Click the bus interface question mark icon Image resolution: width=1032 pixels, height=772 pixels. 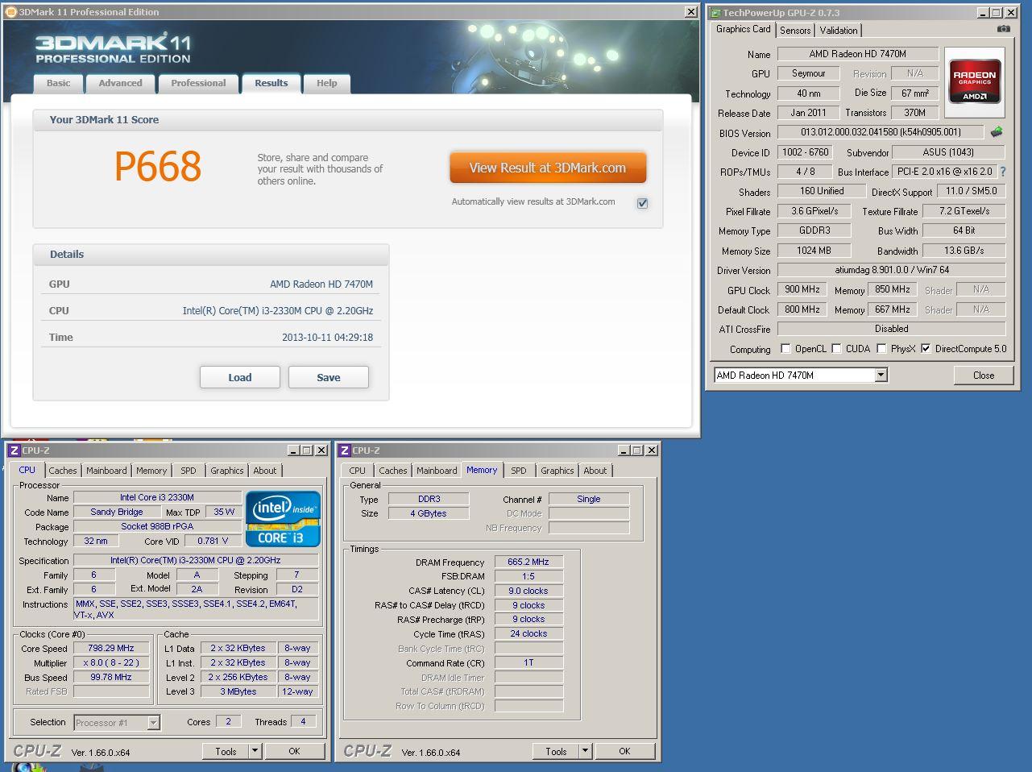(x=1003, y=172)
